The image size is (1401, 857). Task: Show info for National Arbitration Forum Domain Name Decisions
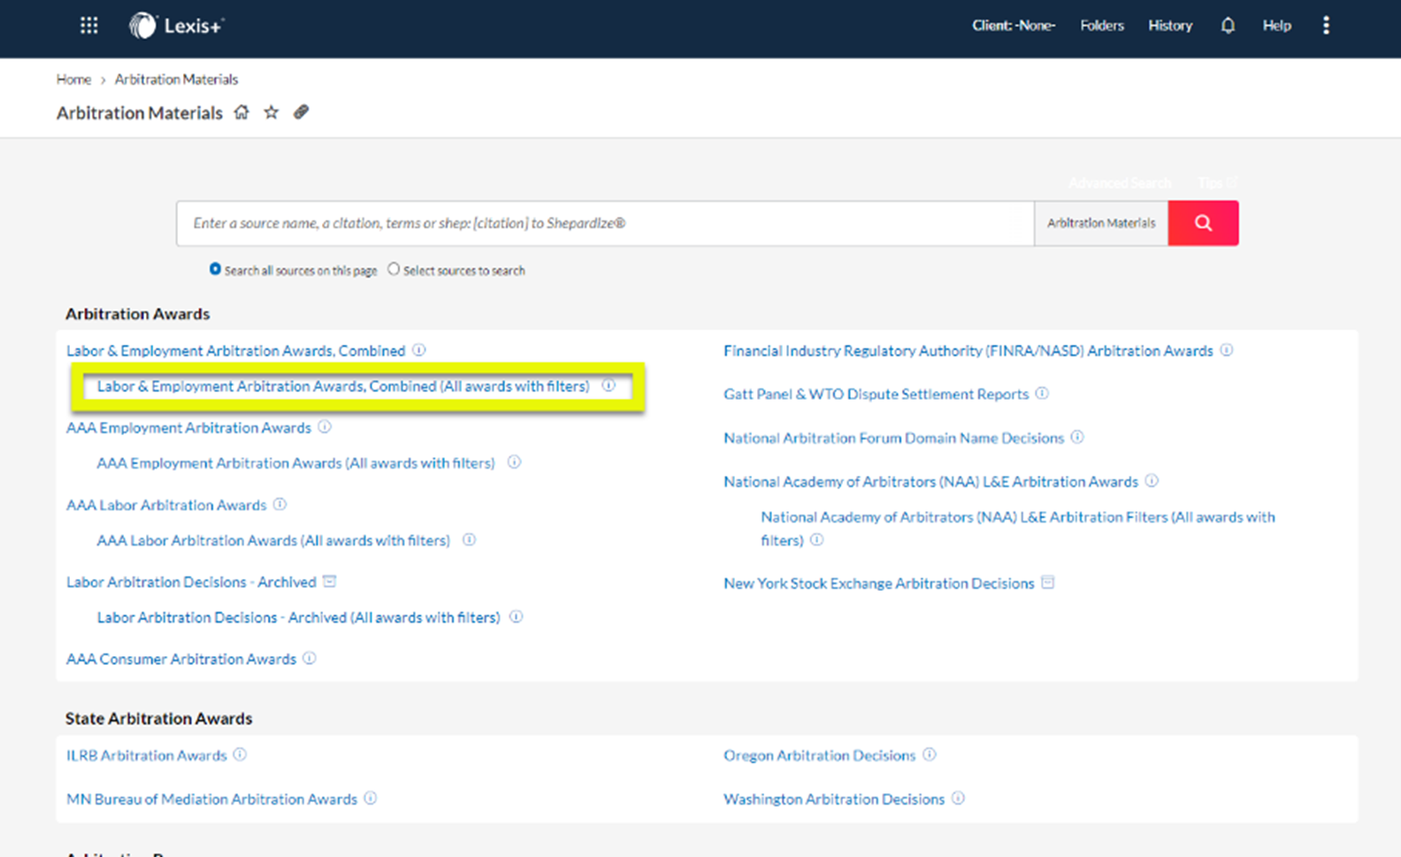click(x=1077, y=437)
